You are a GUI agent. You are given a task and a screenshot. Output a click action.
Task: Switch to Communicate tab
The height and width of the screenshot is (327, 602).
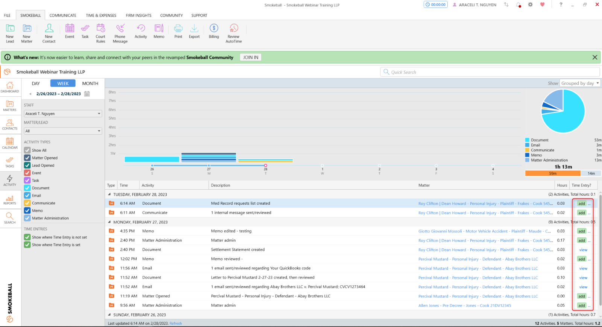pos(63,15)
